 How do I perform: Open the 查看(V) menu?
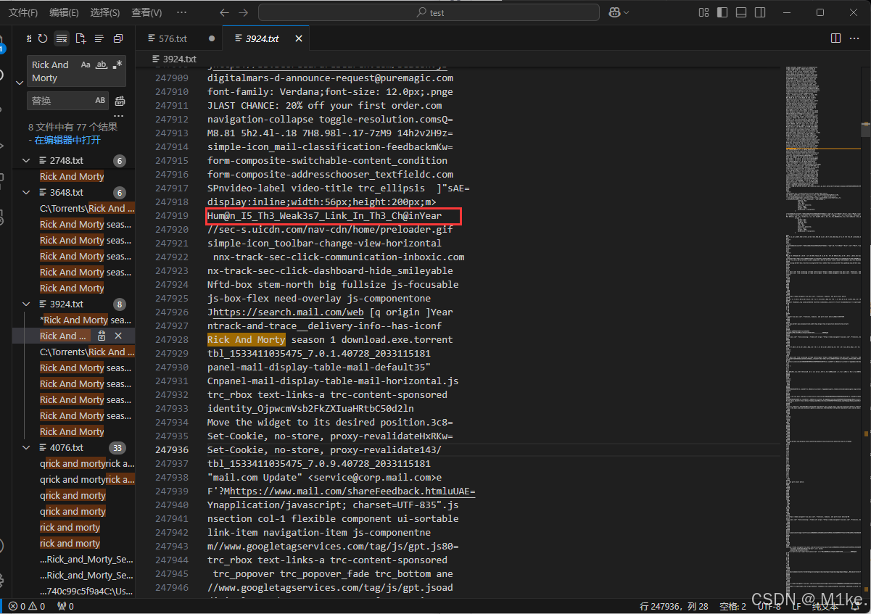(x=147, y=12)
